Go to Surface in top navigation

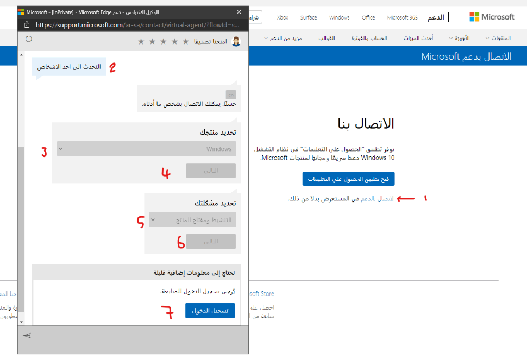click(x=309, y=17)
